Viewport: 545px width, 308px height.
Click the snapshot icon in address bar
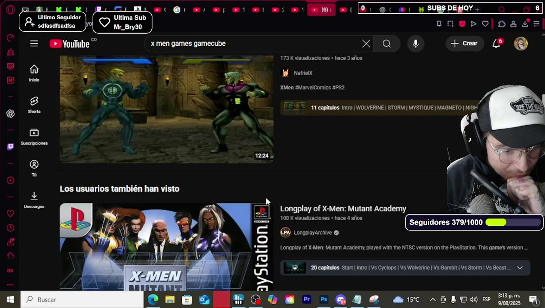[x=450, y=24]
